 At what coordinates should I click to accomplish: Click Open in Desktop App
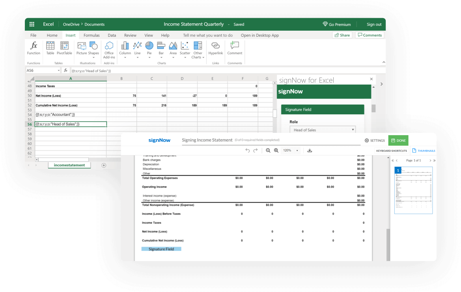(x=260, y=35)
